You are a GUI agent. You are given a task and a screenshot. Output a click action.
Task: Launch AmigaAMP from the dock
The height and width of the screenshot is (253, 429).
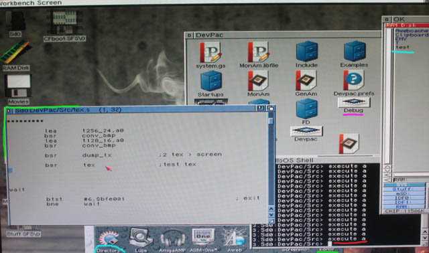click(172, 241)
